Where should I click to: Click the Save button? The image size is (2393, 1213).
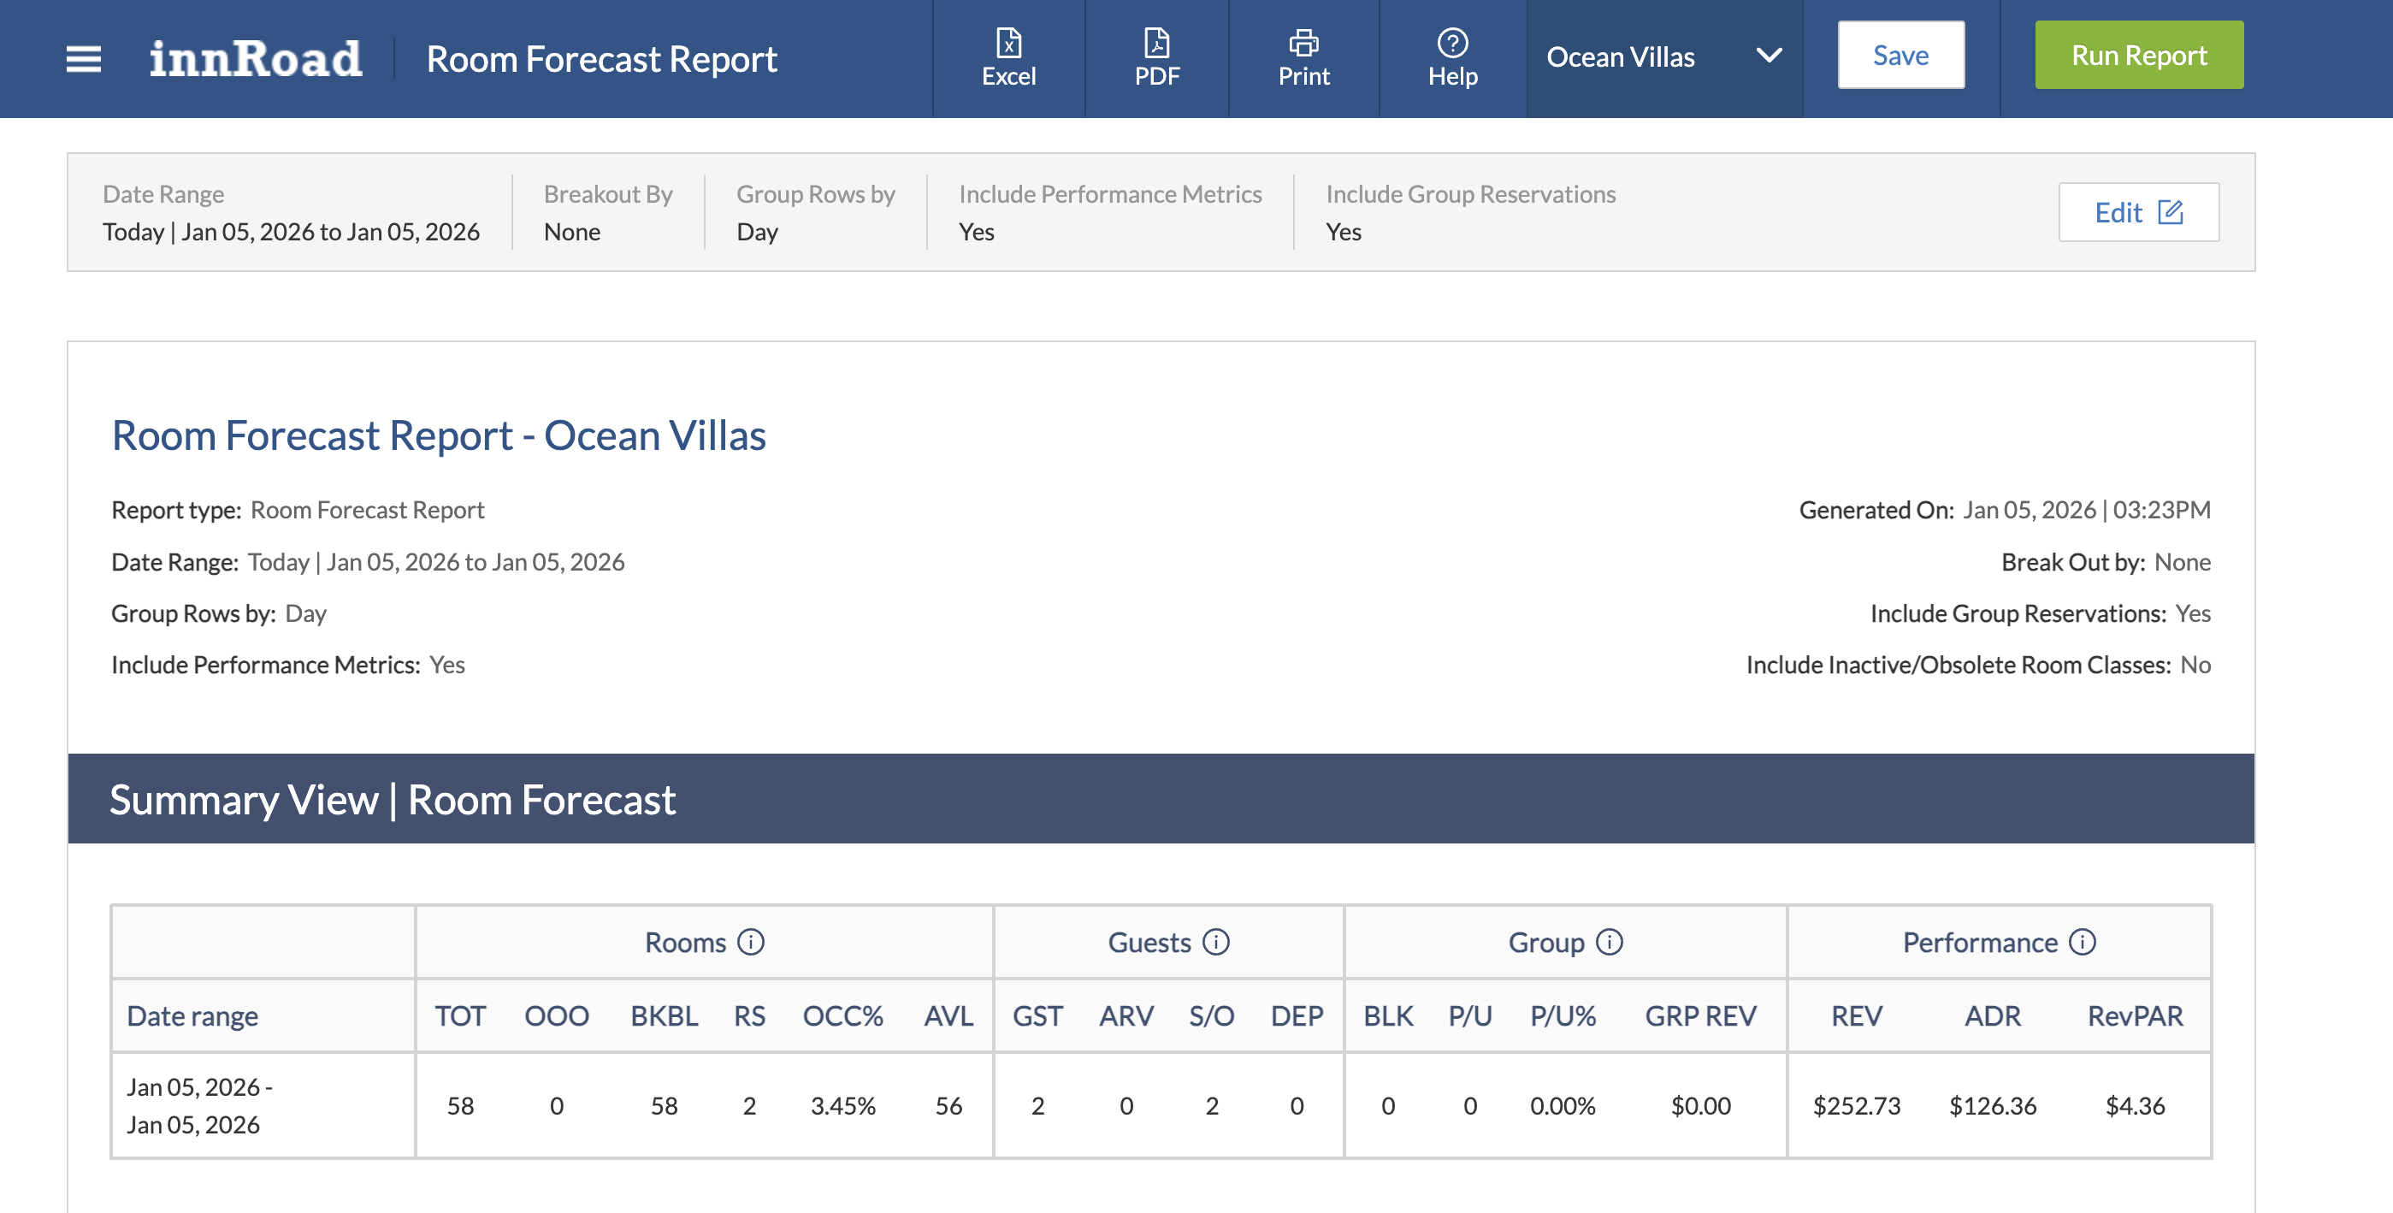(1900, 56)
